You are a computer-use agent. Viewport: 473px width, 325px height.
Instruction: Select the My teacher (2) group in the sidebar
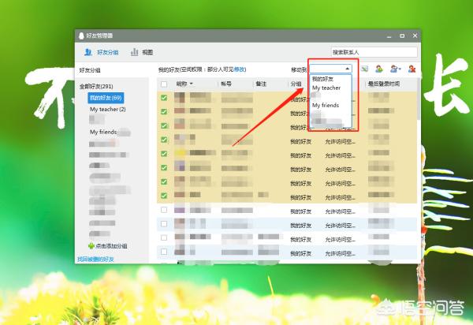point(108,109)
